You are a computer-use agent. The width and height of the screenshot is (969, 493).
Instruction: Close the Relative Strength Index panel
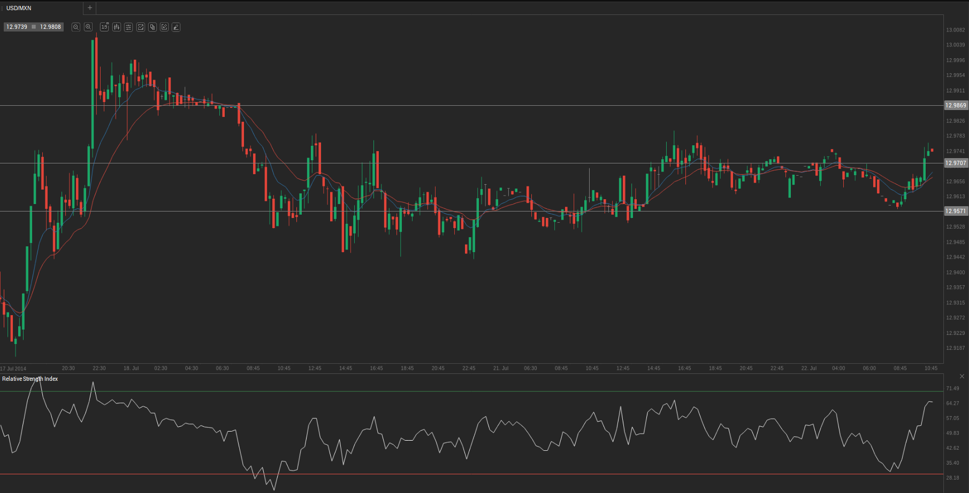(962, 377)
